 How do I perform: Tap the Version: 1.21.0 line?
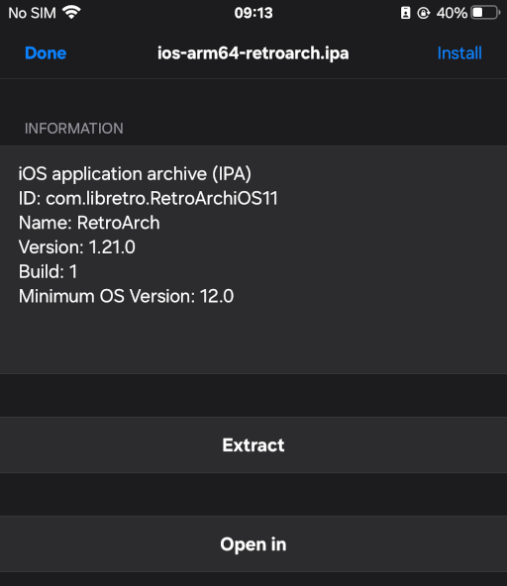[77, 247]
